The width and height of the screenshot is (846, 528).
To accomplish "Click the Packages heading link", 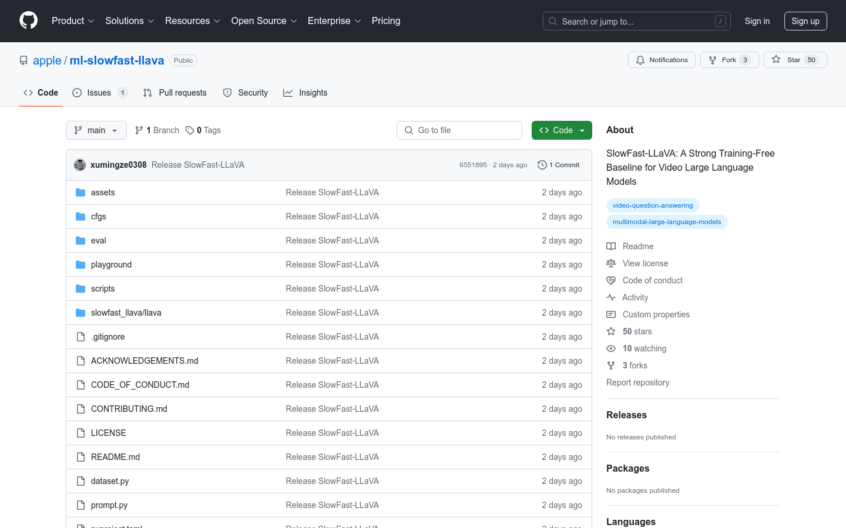I will tap(628, 468).
